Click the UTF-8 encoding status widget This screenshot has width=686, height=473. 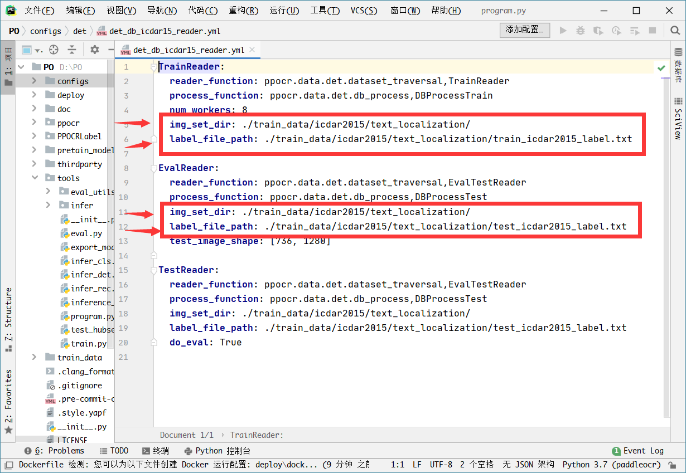point(441,464)
